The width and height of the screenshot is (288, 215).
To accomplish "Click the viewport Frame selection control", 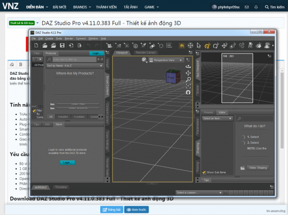I will (x=188, y=86).
